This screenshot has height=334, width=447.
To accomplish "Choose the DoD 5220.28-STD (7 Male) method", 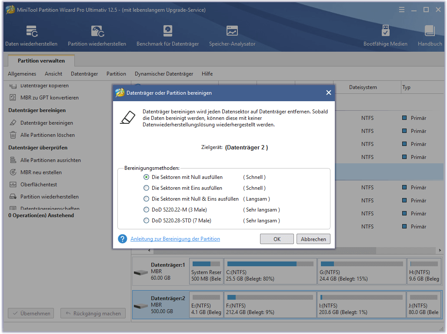I will [146, 220].
